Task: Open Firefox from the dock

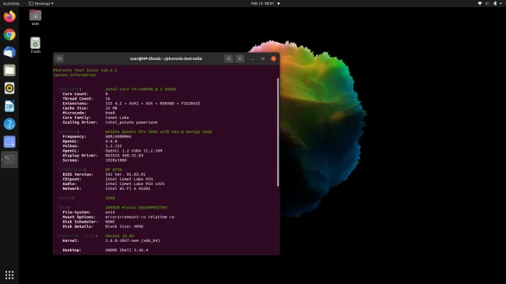Action: [9, 16]
